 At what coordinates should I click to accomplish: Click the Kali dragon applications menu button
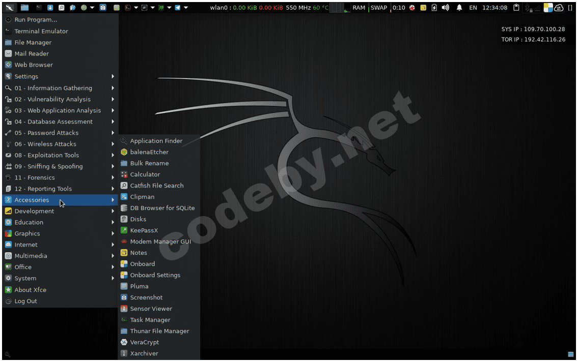pyautogui.click(x=10, y=8)
